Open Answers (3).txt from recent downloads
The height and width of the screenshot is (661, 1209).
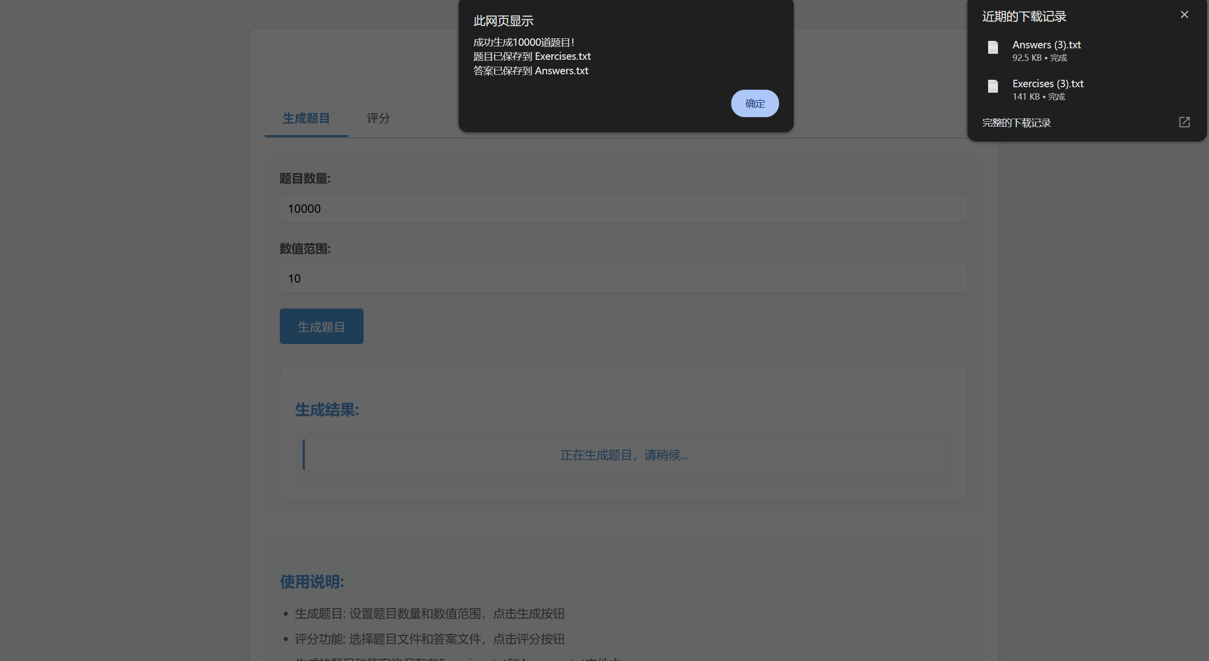(1046, 45)
